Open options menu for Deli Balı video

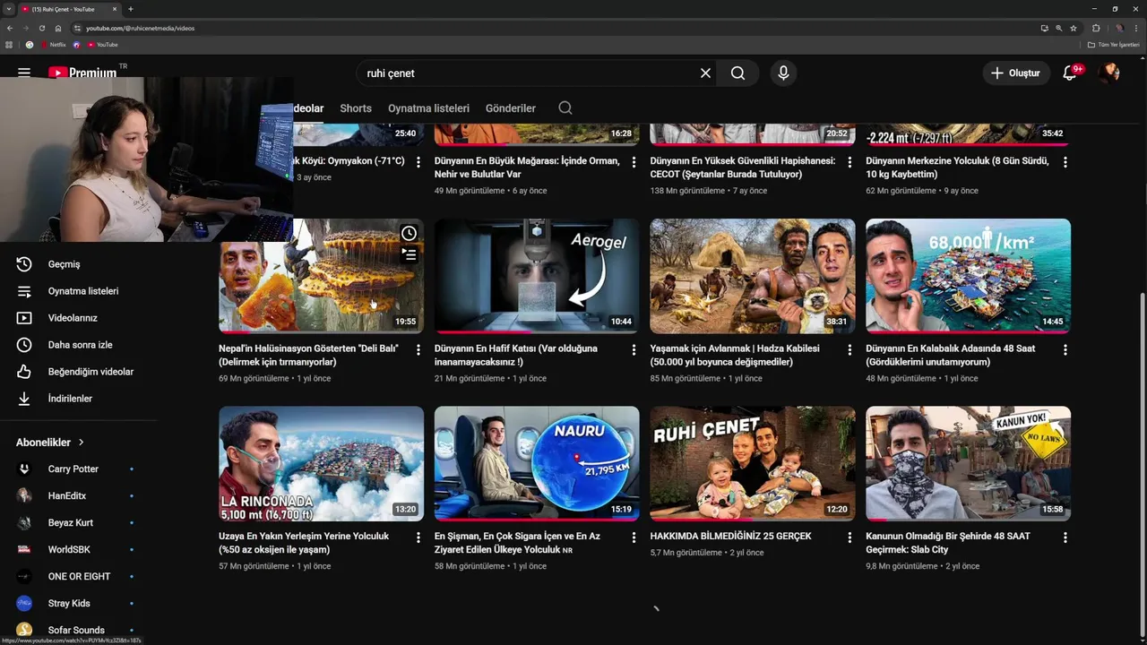[x=418, y=350]
